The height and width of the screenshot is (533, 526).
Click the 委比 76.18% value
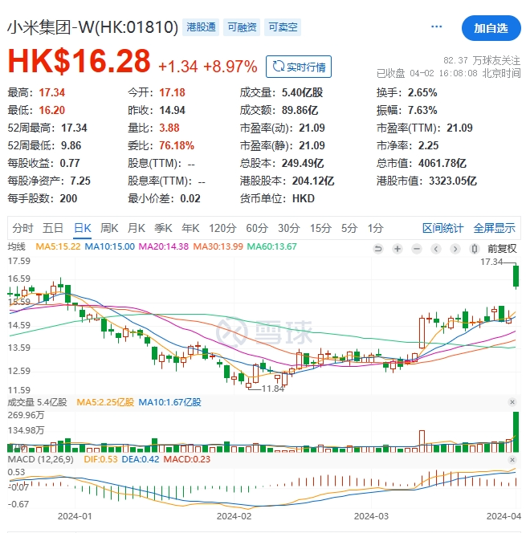pos(177,146)
